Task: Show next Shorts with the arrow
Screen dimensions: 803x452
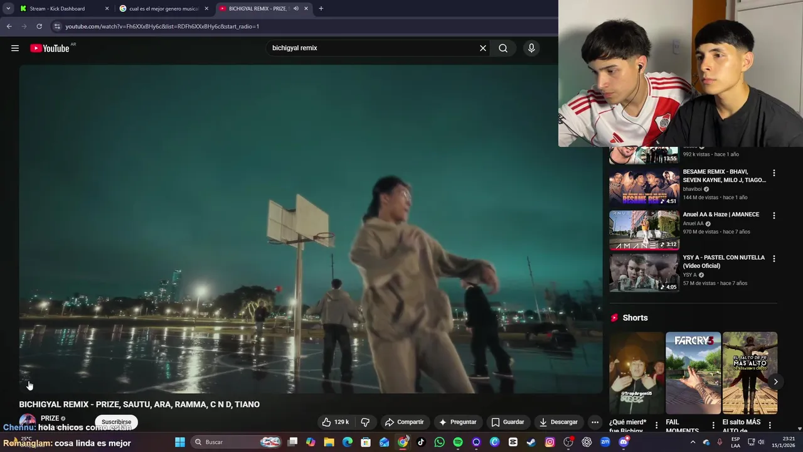Action: tap(775, 382)
